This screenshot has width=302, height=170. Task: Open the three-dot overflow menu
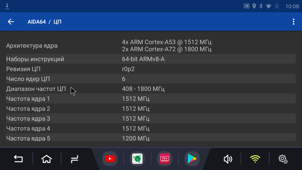[293, 22]
